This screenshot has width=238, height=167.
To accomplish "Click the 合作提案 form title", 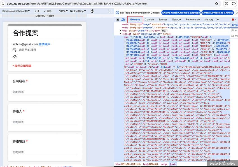I will pyautogui.click(x=25, y=33).
